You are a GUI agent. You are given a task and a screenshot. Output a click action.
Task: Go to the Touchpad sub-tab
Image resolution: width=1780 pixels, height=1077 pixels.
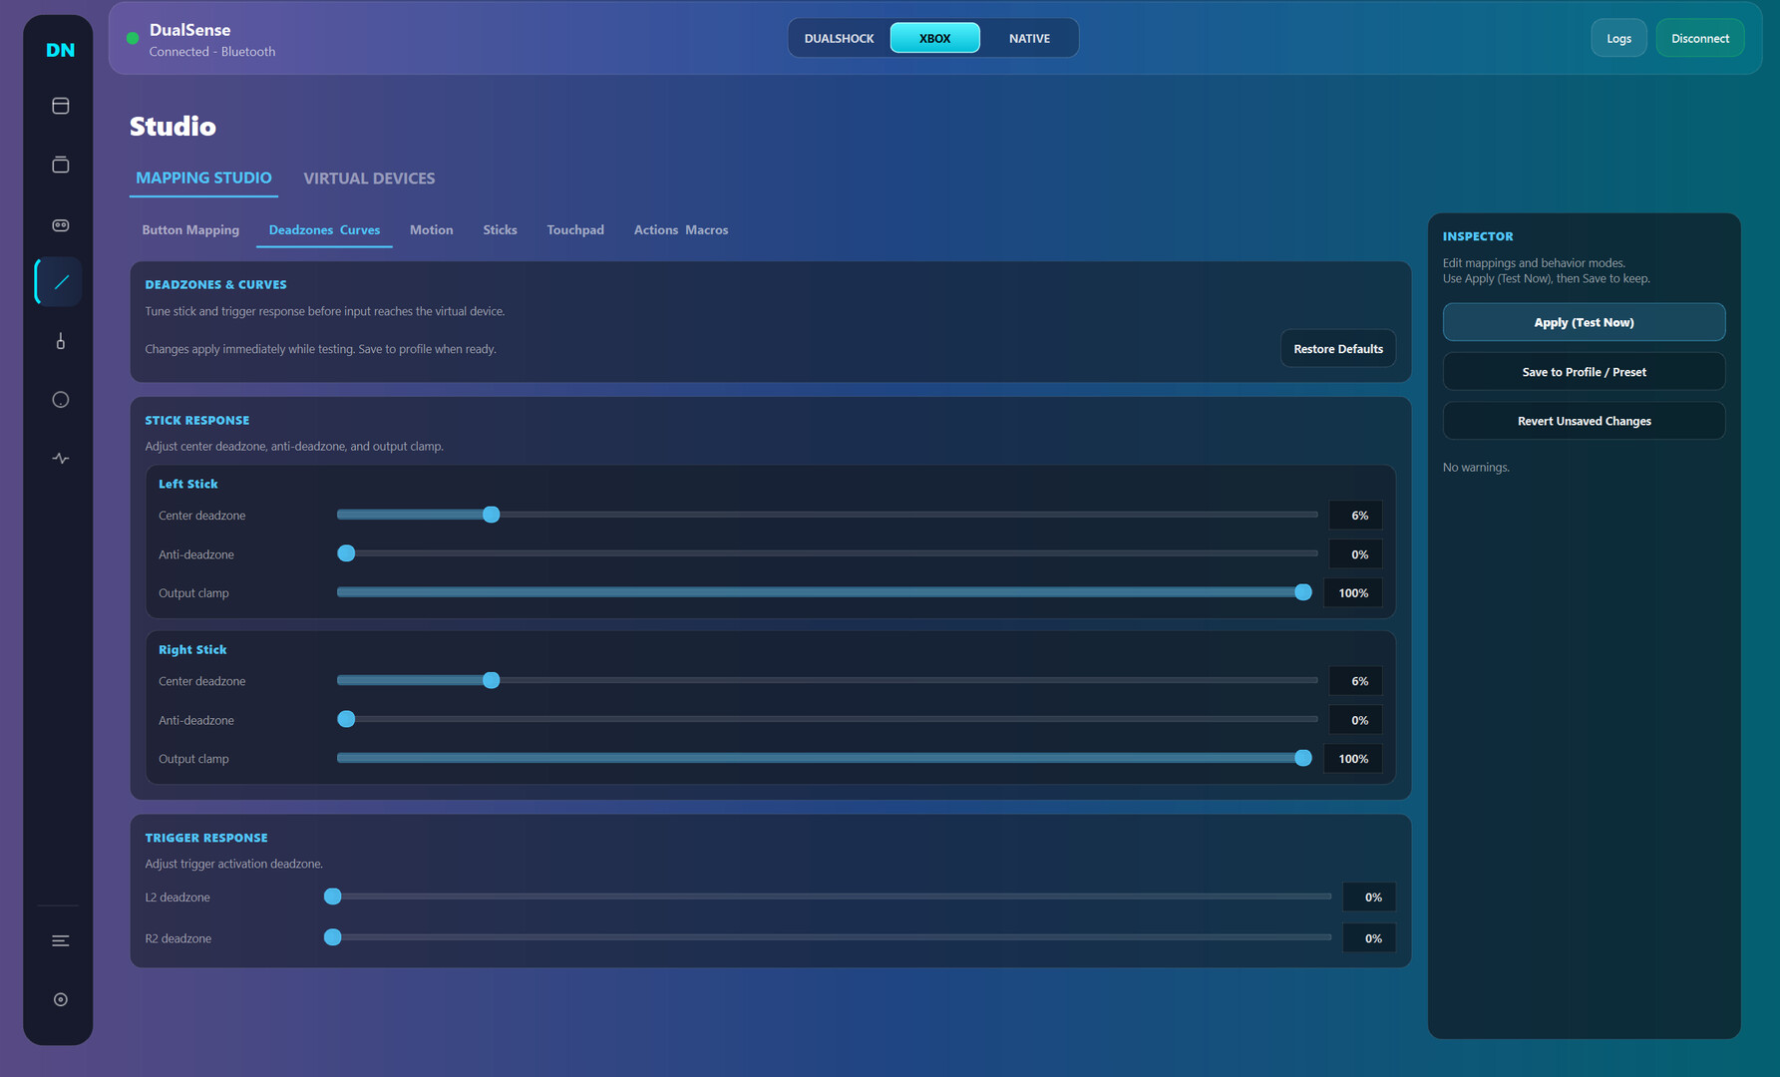click(575, 230)
